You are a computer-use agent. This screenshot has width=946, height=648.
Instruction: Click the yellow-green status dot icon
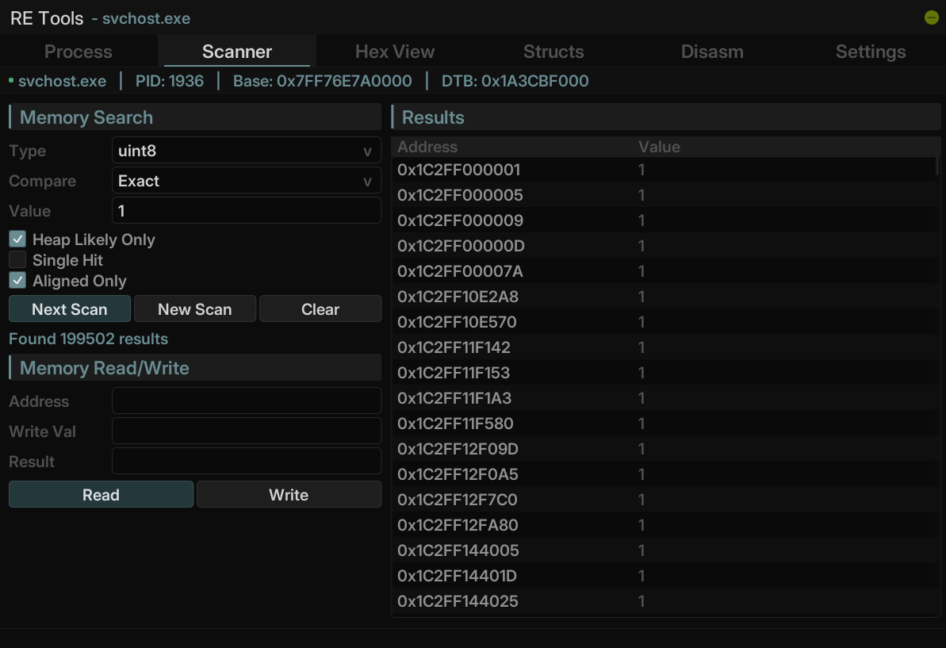click(931, 17)
